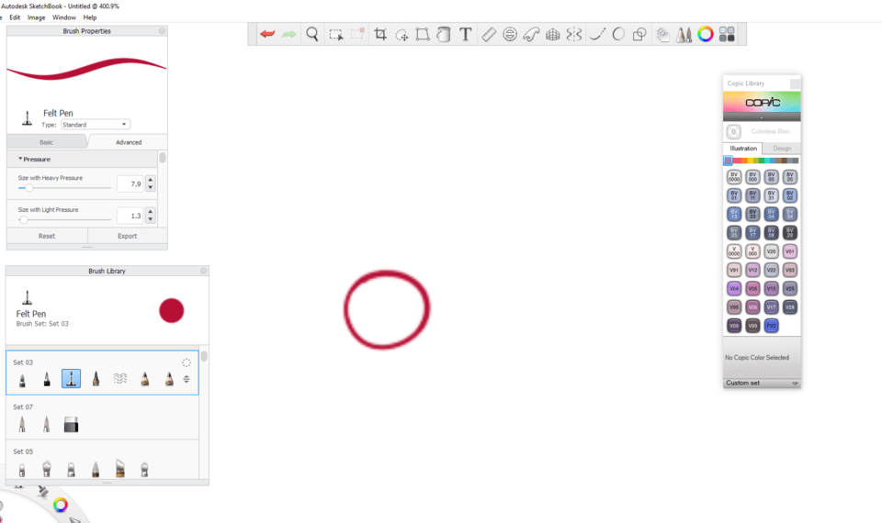The width and height of the screenshot is (882, 523).
Task: Open the Window menu
Action: pos(64,17)
